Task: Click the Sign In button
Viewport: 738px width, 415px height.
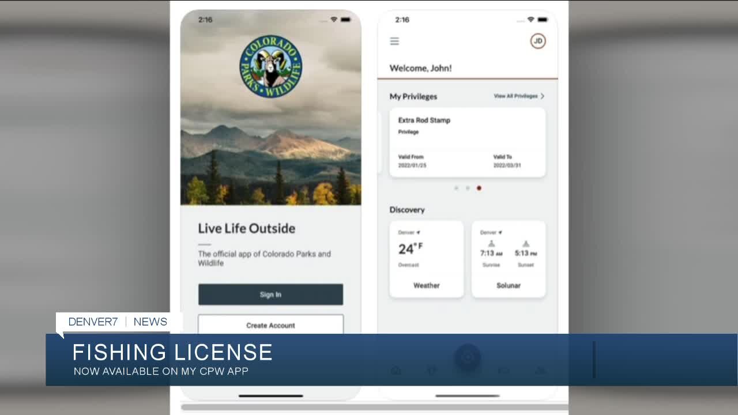Action: tap(270, 294)
